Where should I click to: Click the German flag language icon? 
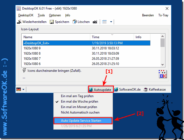pyautogui.click(x=19, y=89)
